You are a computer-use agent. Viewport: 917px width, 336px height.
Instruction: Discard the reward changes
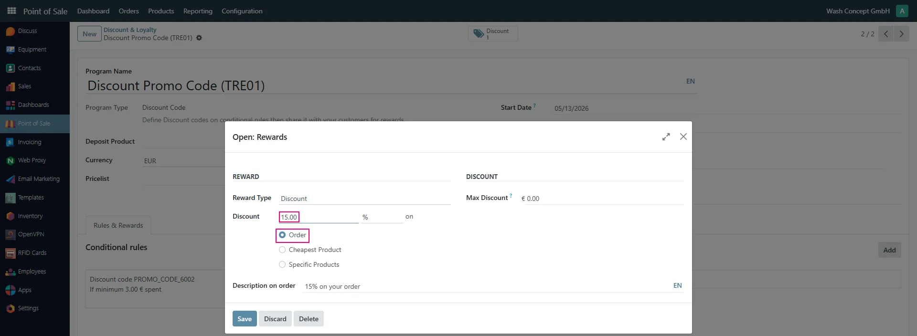(x=275, y=319)
